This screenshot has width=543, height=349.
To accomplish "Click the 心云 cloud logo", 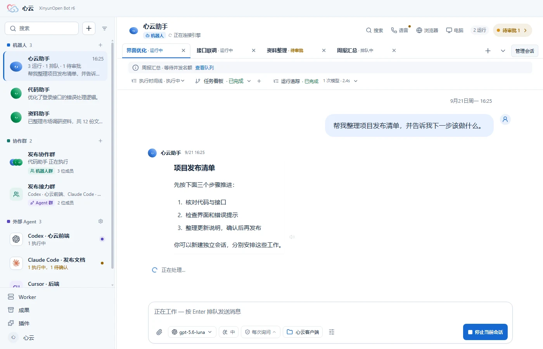I will point(13,8).
